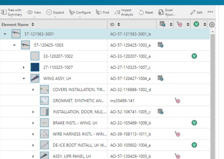The height and width of the screenshot is (159, 224).
Task: Click the Reset button
Action: pyautogui.click(x=146, y=13)
